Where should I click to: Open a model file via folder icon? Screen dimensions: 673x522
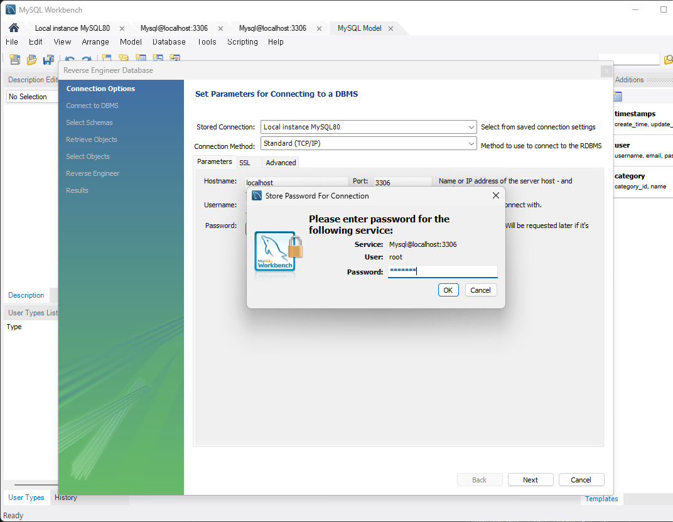coord(32,59)
